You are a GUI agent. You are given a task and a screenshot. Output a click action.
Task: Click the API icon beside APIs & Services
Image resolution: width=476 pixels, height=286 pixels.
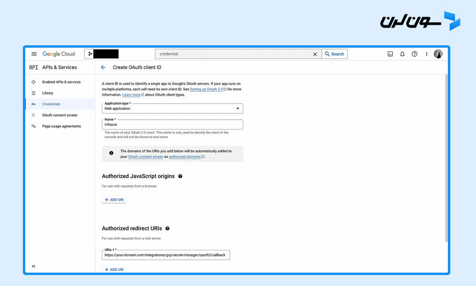pos(33,67)
